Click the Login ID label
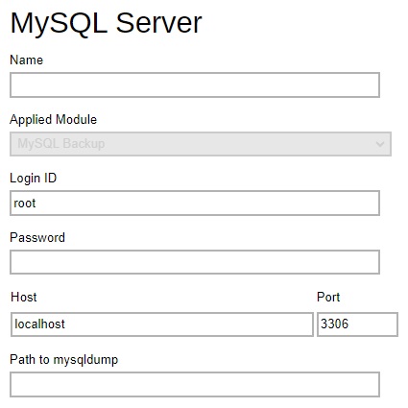 coord(33,179)
